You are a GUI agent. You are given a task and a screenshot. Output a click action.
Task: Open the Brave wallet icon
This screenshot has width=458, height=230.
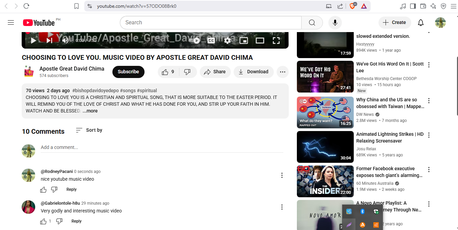(423, 6)
